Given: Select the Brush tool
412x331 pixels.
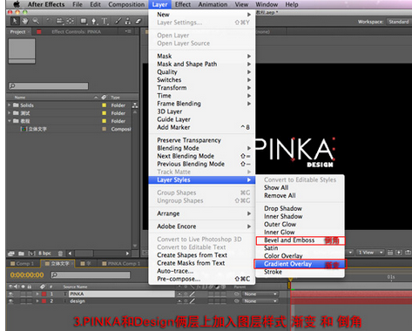Looking at the screenshot, I should click(118, 21).
